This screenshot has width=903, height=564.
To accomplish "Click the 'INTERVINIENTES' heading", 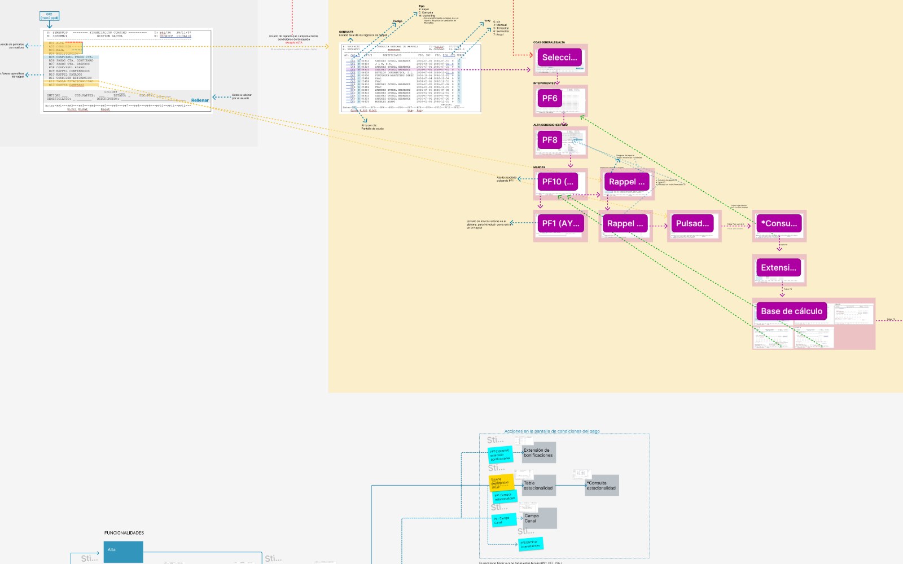I will point(545,83).
